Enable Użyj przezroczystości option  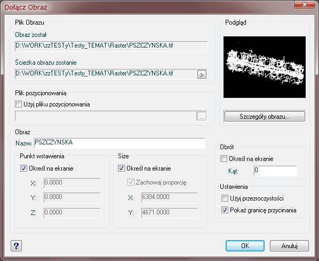tap(225, 198)
